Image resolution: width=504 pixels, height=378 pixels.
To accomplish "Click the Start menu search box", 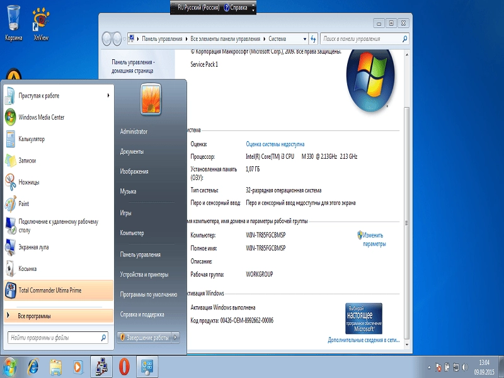I will 58,338.
